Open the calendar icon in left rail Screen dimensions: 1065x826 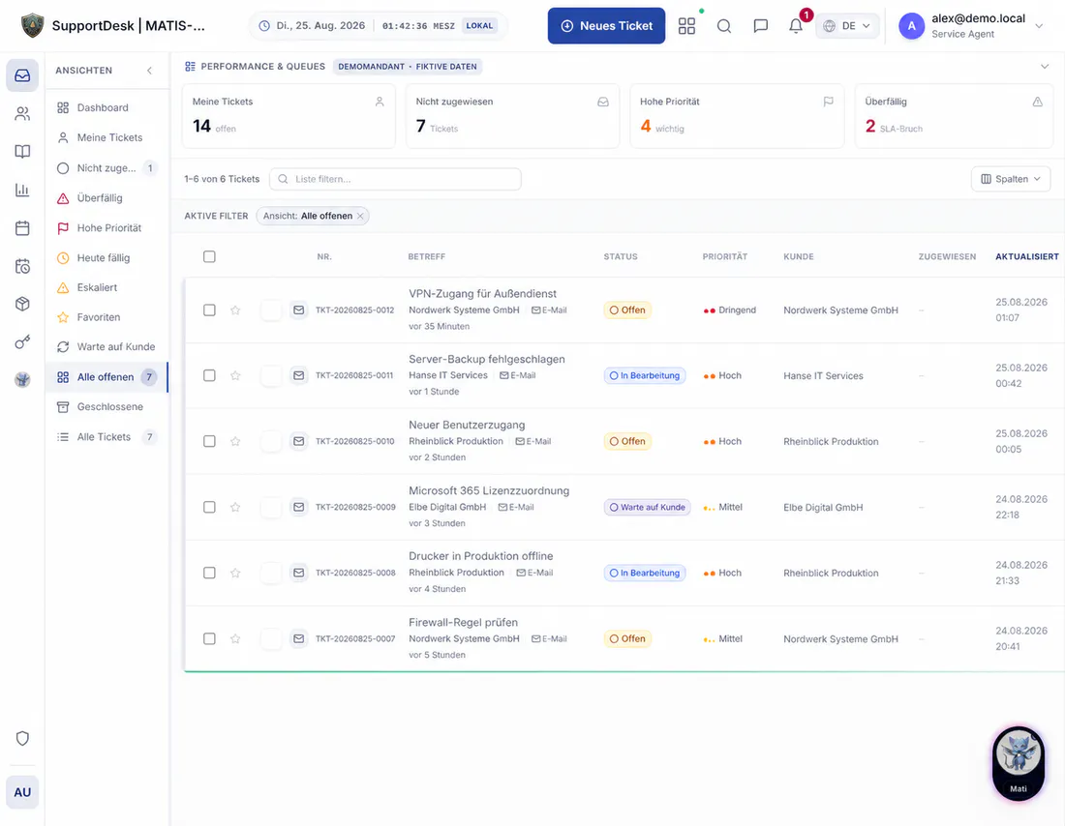(x=22, y=228)
